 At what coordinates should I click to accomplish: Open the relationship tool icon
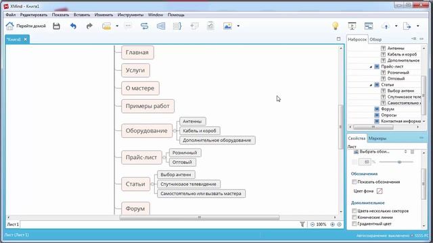(x=144, y=26)
